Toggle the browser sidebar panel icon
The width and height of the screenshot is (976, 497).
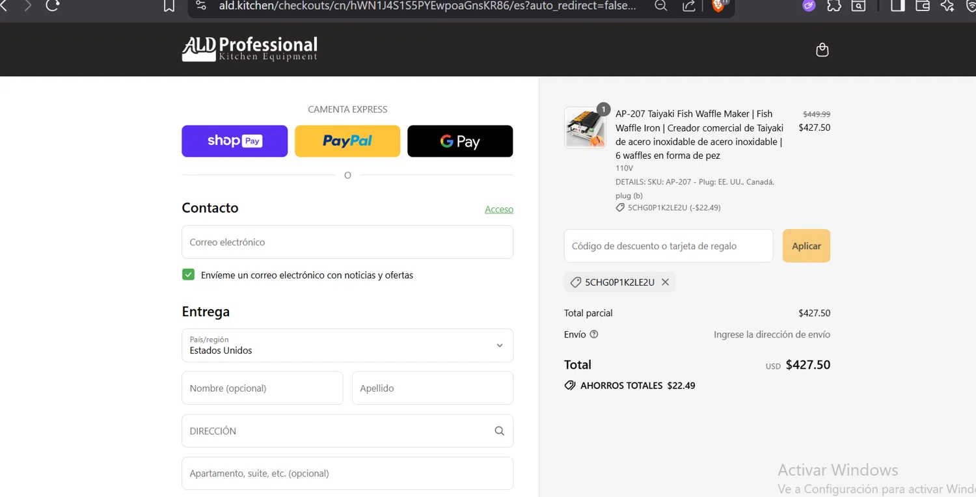898,6
